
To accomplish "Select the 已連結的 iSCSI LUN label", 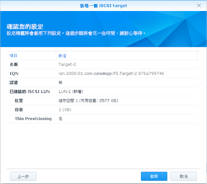I will pos(30,91).
